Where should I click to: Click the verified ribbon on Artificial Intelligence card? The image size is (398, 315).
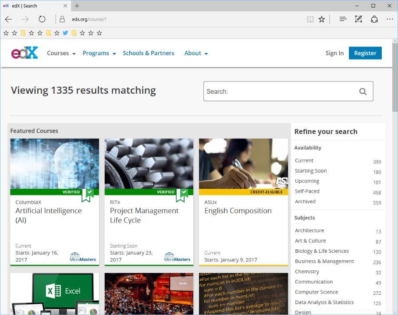coord(88,195)
